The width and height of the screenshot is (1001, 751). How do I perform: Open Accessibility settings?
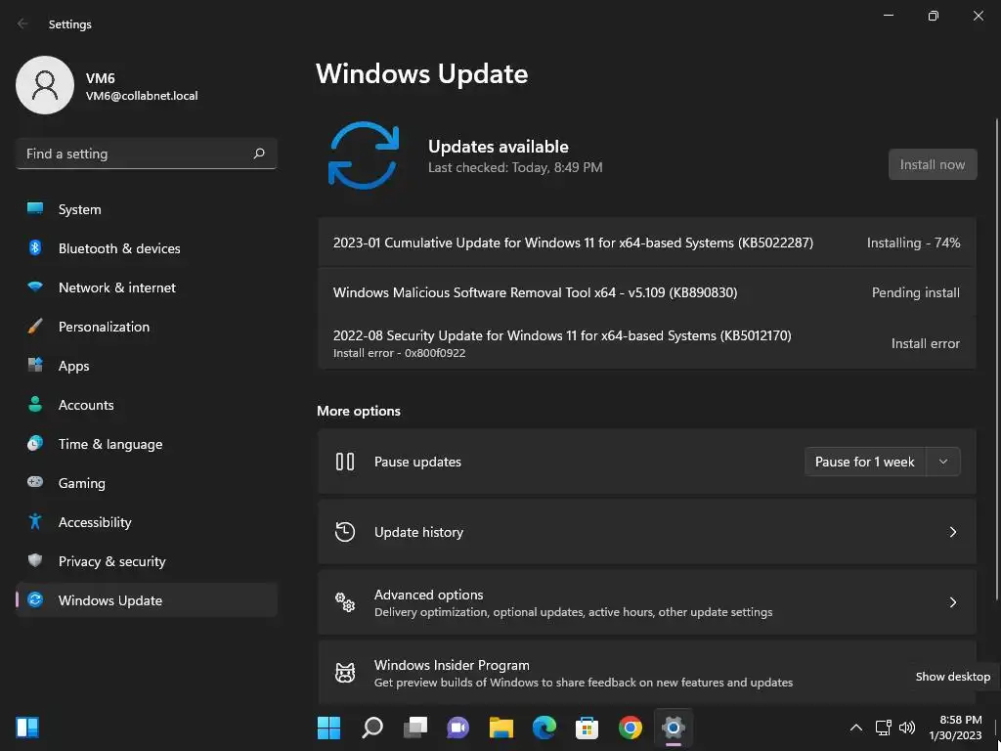pos(147,522)
